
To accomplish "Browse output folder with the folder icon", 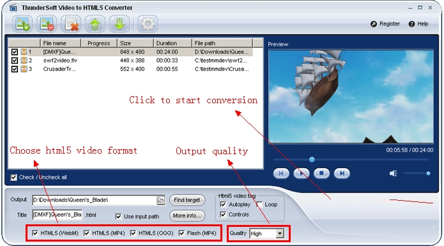I will point(160,200).
